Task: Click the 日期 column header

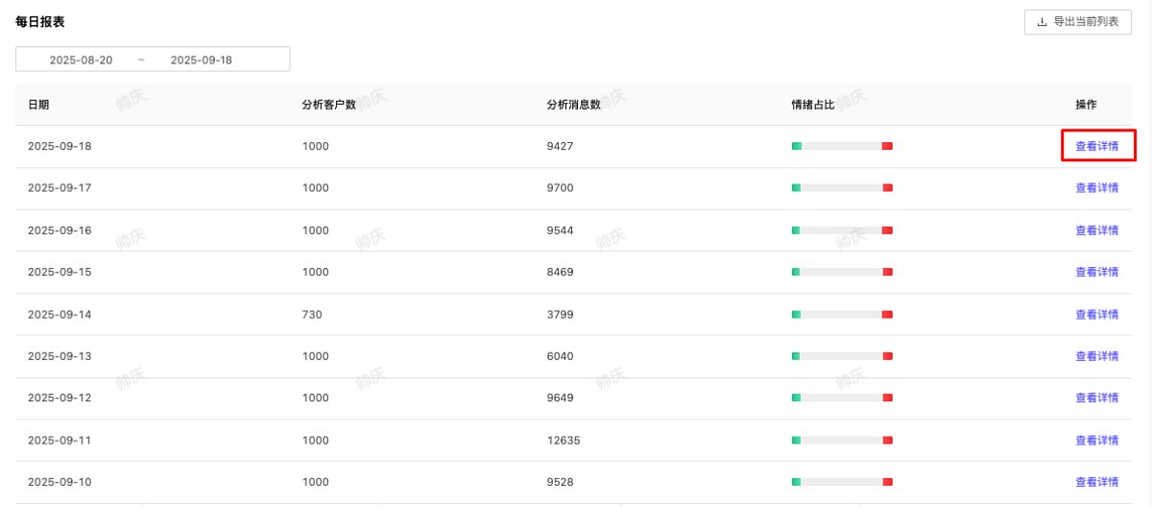Action: [38, 105]
